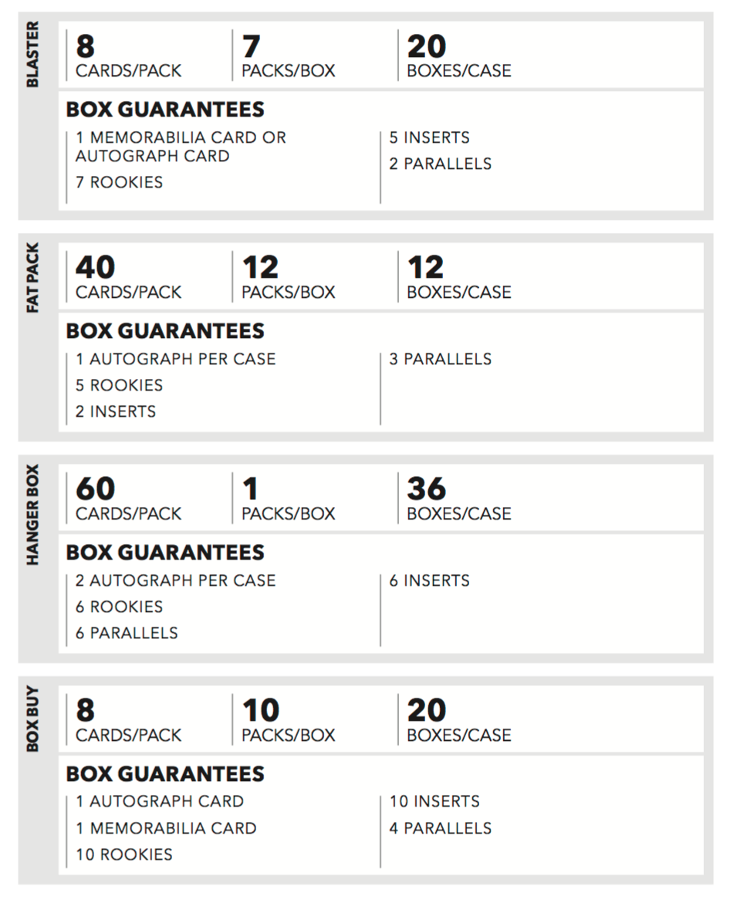This screenshot has height=903, width=730.
Task: Click the '3 PARALLELS' guarantee text
Action: tap(440, 359)
